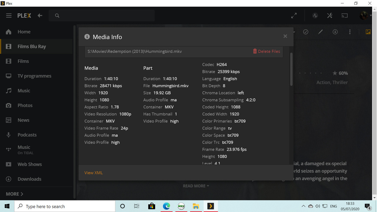Viewport: 377px width, 212px height.
Task: Open volume speaker tray icon
Action: (317, 206)
